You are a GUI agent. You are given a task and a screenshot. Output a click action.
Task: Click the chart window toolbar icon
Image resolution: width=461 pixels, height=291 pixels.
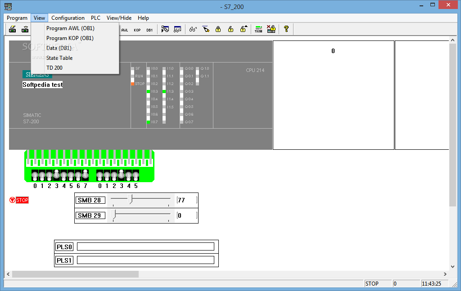(177, 29)
